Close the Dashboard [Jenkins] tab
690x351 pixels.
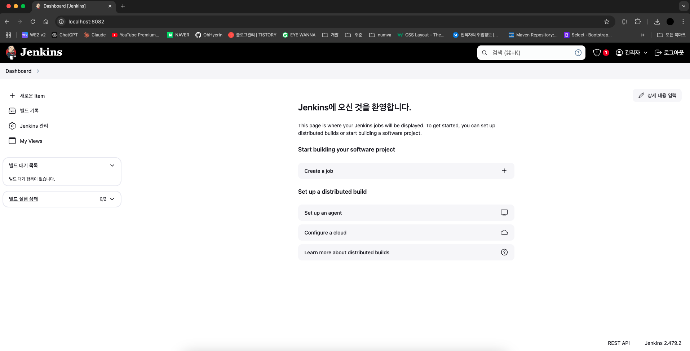point(110,6)
